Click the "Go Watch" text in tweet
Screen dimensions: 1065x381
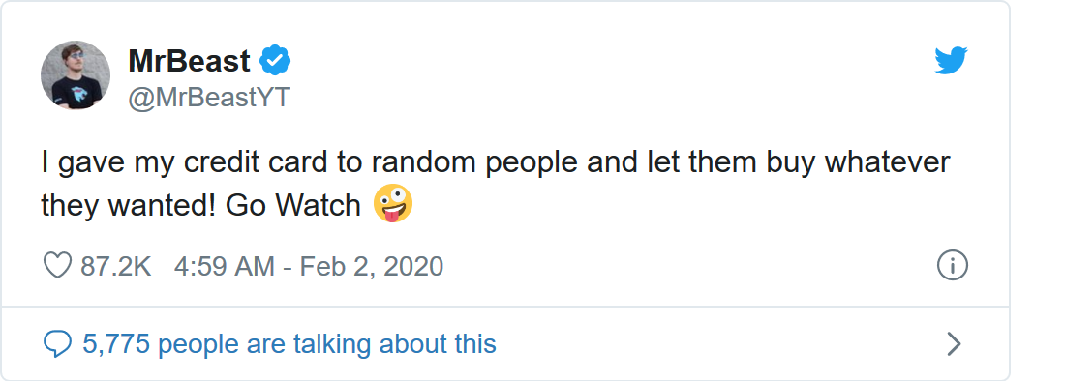pos(292,205)
